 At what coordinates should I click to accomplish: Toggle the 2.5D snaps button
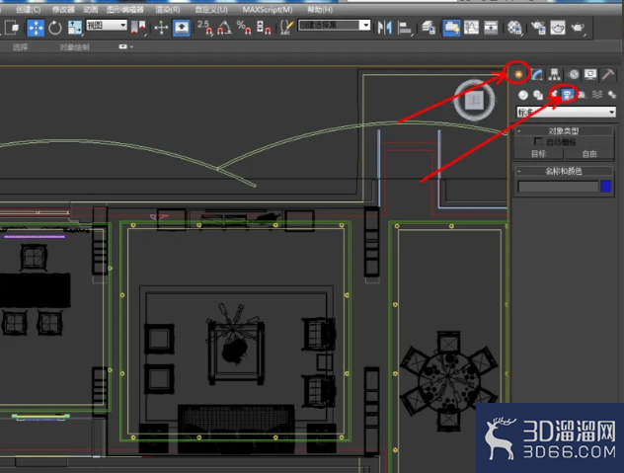click(205, 28)
